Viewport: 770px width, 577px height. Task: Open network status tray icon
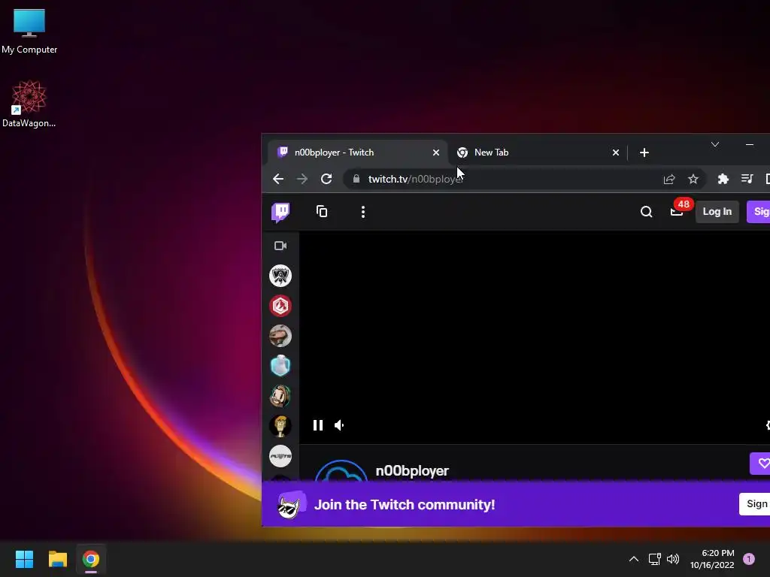coord(655,559)
